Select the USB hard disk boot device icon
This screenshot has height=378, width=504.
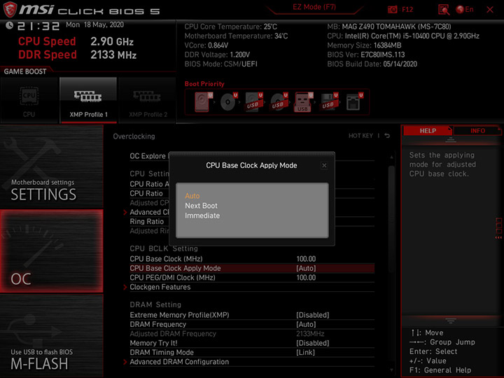point(253,102)
